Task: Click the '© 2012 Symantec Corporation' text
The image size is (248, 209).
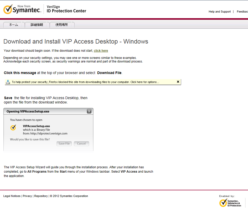Action: click(x=69, y=196)
